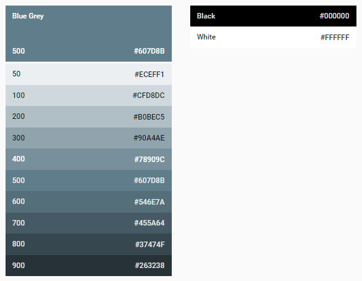Screen dimensions: 362x281
Task: Select the 500 row below 400
Action: tap(89, 181)
